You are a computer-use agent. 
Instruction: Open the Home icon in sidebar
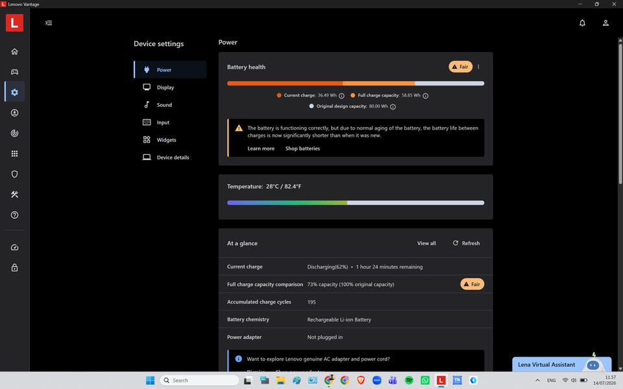click(14, 52)
